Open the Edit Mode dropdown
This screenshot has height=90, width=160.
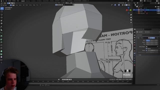pyautogui.click(x=5, y=5)
